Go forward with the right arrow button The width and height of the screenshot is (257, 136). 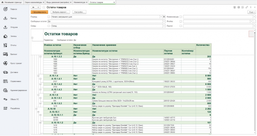pos(38,7)
